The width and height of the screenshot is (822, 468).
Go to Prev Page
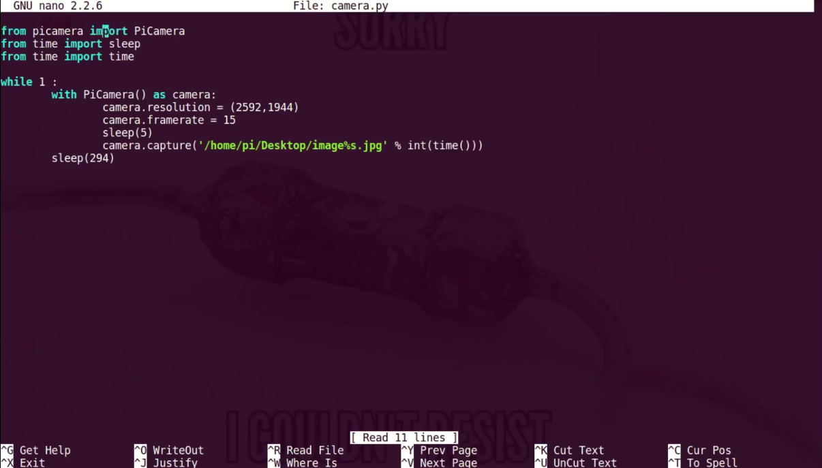pyautogui.click(x=446, y=450)
